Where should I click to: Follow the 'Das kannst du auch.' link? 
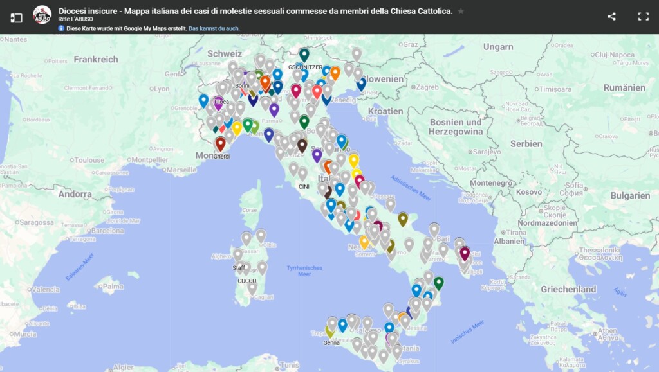[x=214, y=28]
